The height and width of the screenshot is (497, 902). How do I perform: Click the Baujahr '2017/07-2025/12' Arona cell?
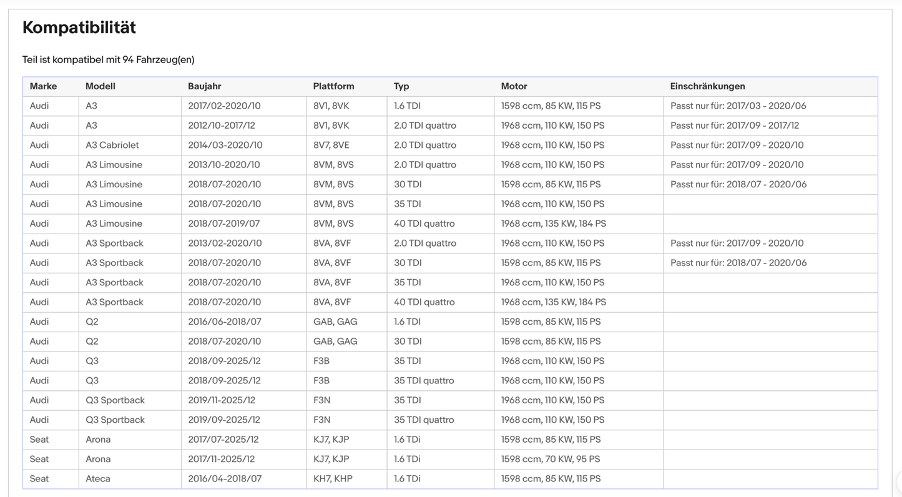click(243, 440)
